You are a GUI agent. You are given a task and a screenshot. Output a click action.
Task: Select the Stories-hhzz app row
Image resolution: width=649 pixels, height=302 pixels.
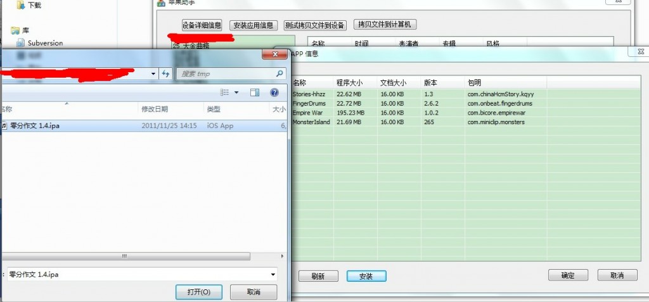pos(466,94)
